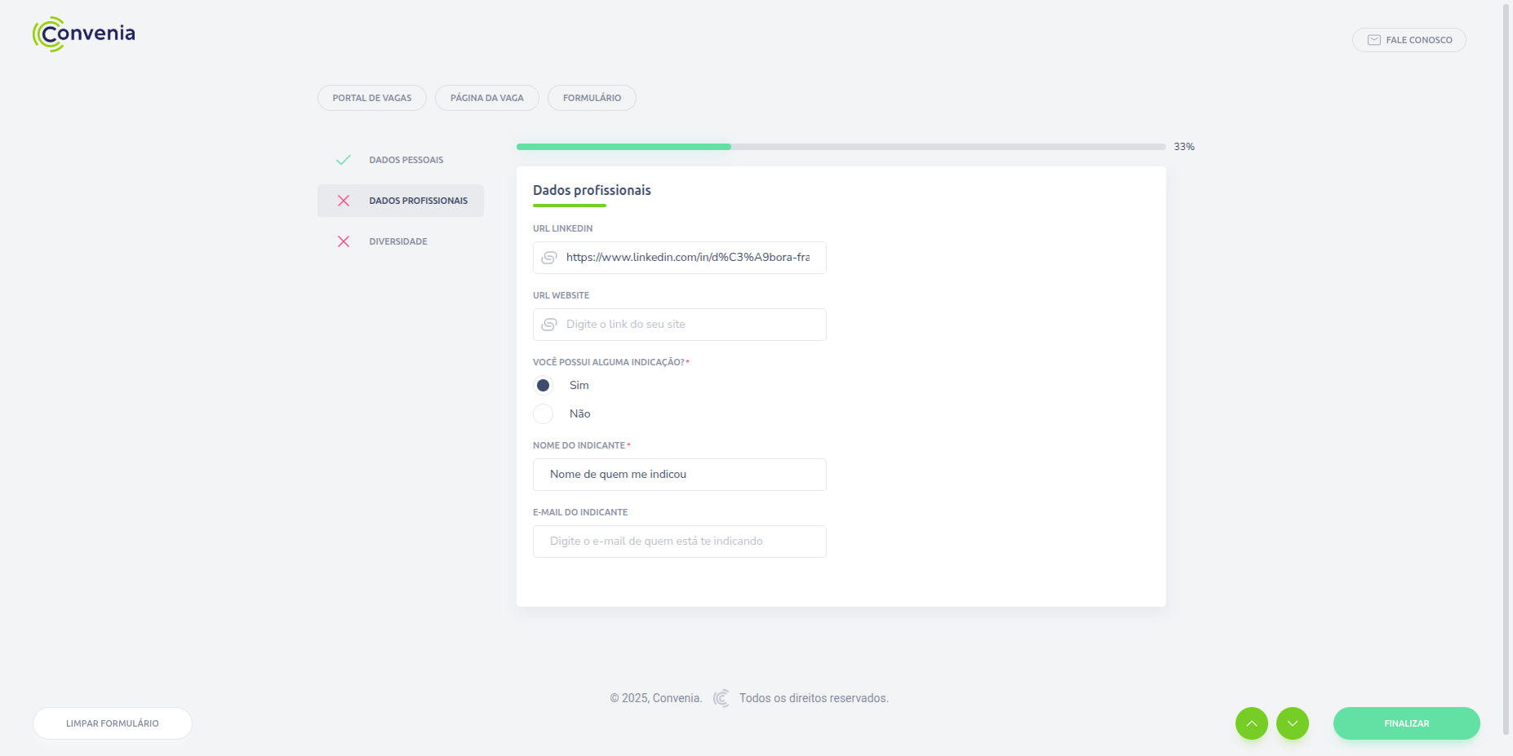Focus the Nome do Indicante input field
The width and height of the screenshot is (1513, 756).
tap(679, 475)
